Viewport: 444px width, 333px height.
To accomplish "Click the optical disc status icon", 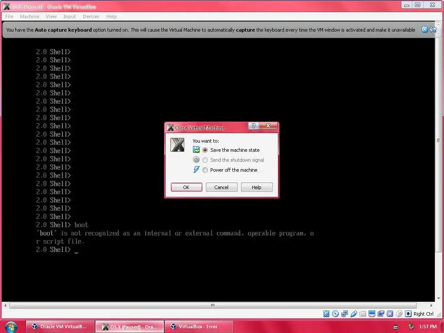I will coord(335,314).
